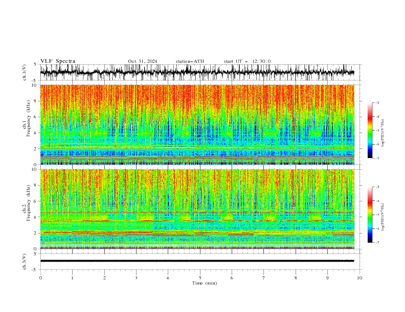Click the "-5" tick on ch.3 voltage axis
The width and height of the screenshot is (405, 312).
tap(35, 270)
